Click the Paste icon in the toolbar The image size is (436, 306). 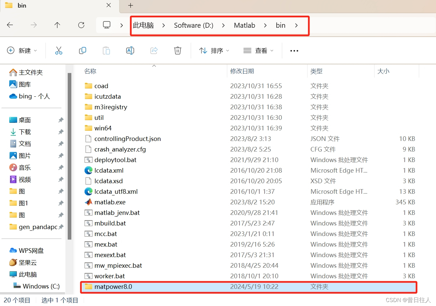click(x=106, y=50)
